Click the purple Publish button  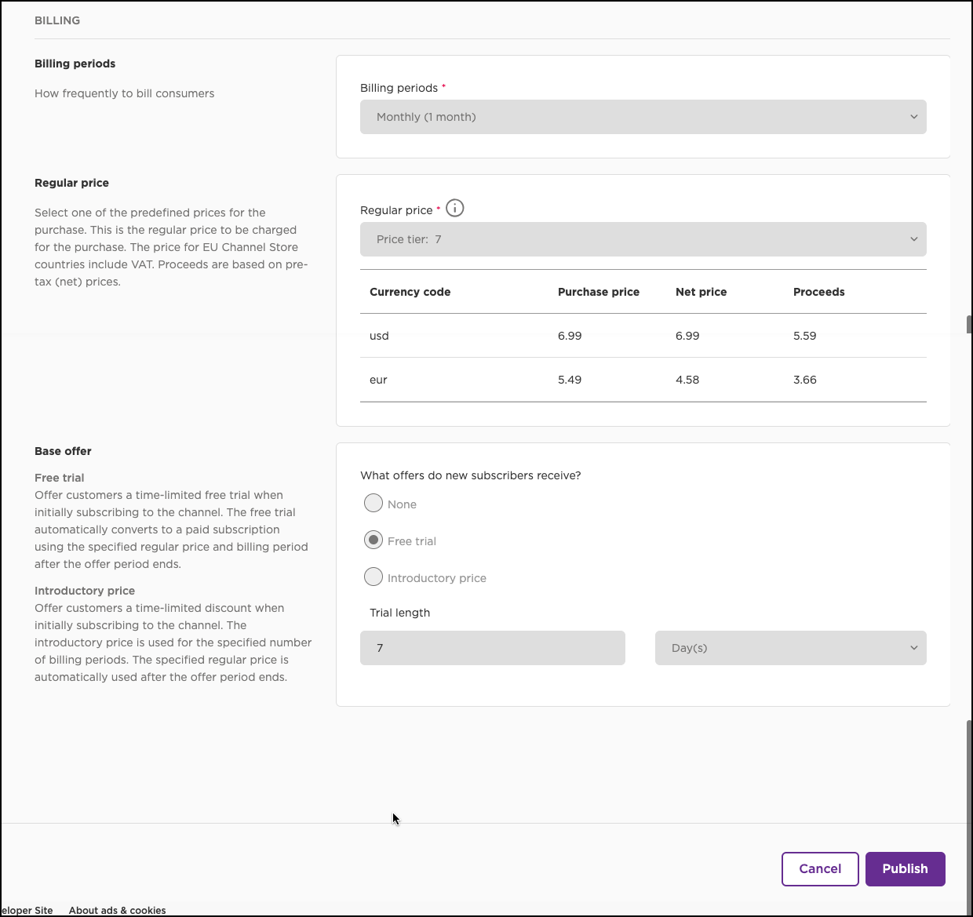pos(905,869)
